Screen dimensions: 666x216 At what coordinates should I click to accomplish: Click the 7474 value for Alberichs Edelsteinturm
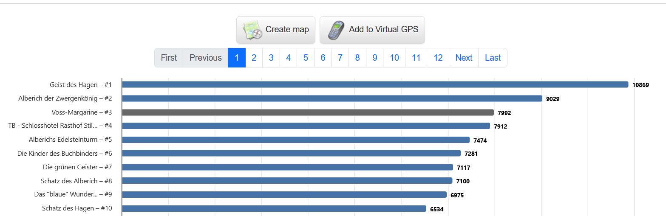coord(480,140)
